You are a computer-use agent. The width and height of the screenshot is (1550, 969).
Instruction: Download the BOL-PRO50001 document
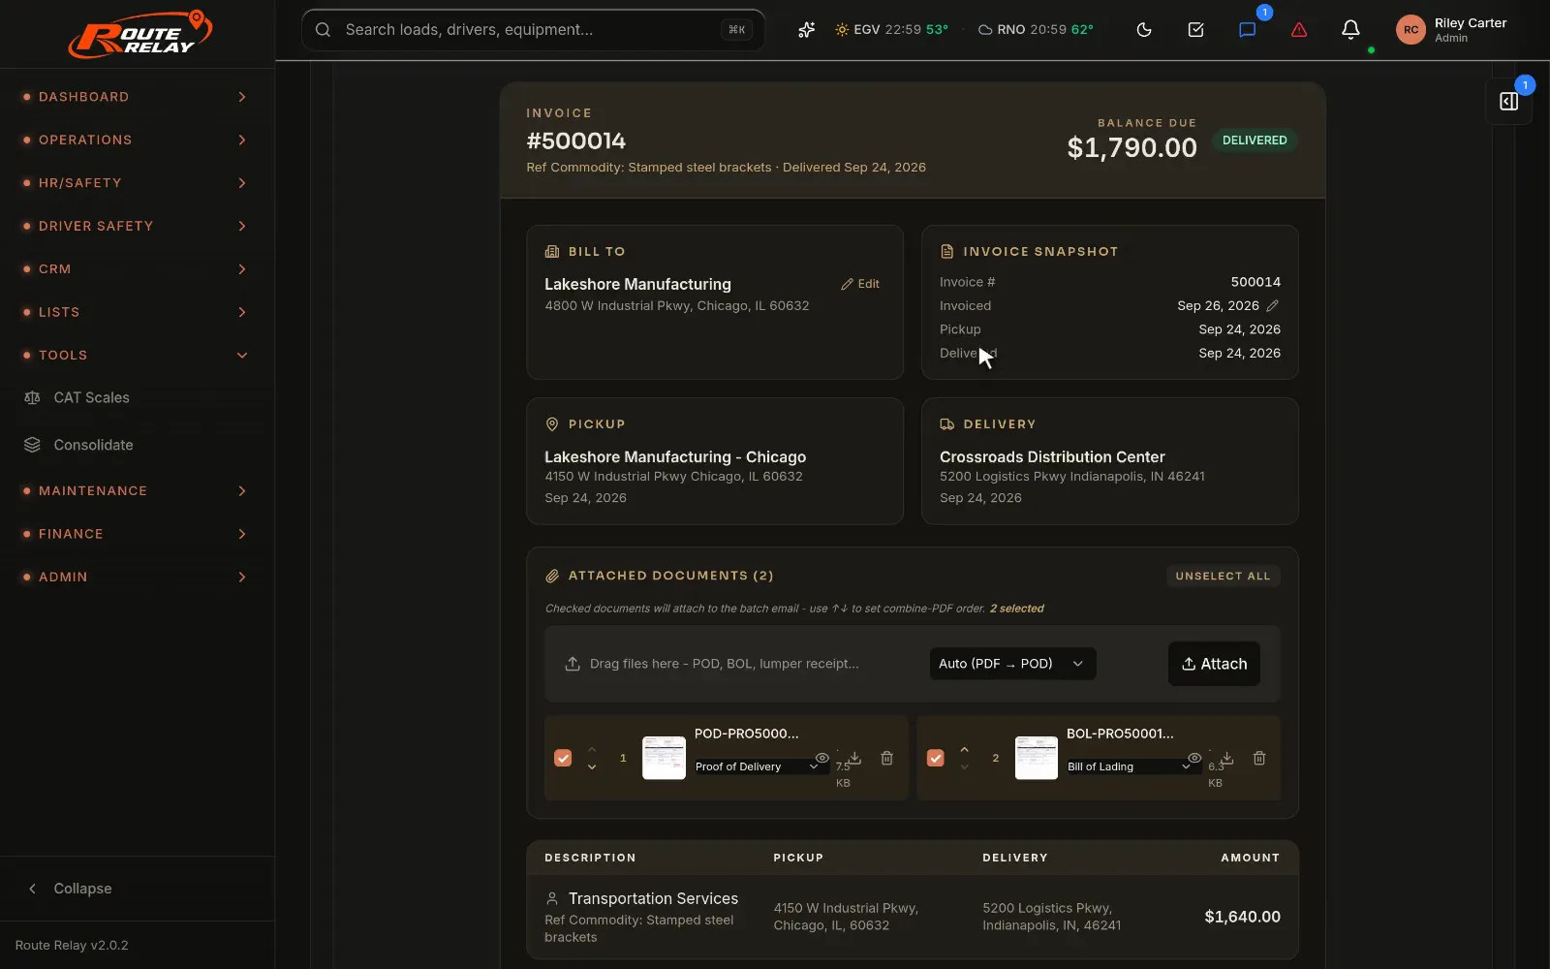click(1226, 758)
